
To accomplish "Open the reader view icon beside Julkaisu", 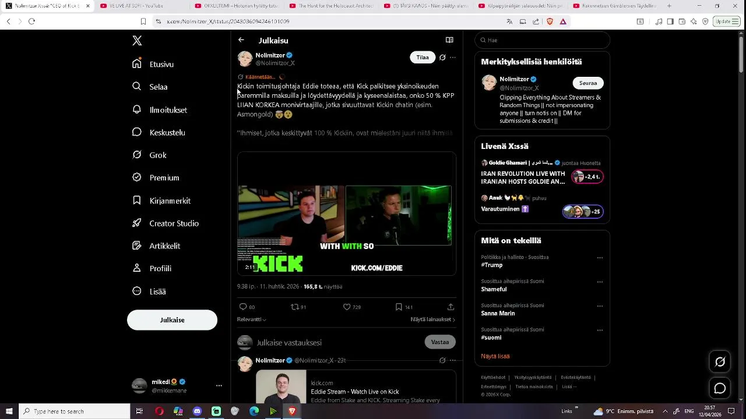I will point(449,40).
